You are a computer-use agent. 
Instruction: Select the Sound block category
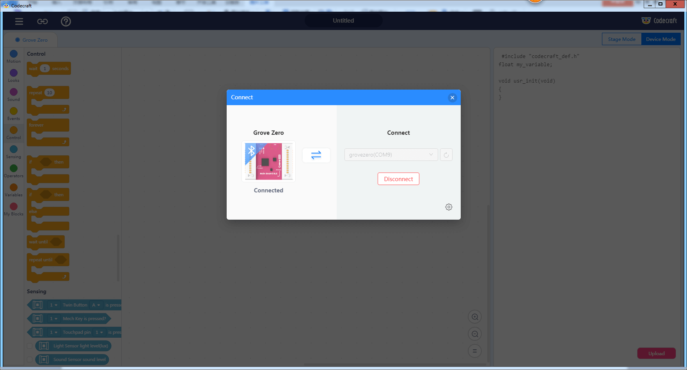pos(14,95)
